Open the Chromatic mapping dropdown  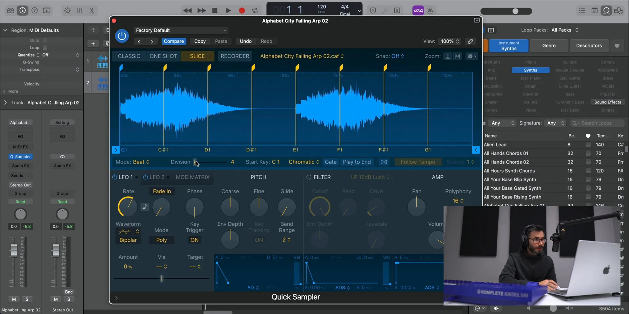[304, 162]
